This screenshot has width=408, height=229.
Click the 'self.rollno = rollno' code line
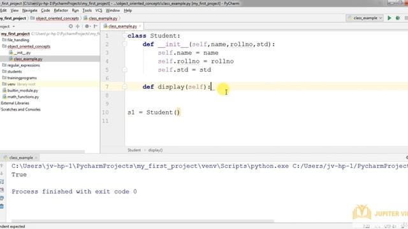tap(196, 61)
